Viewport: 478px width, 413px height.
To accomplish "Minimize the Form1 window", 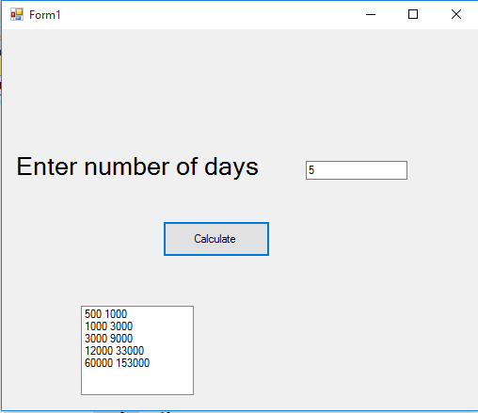I will (371, 14).
